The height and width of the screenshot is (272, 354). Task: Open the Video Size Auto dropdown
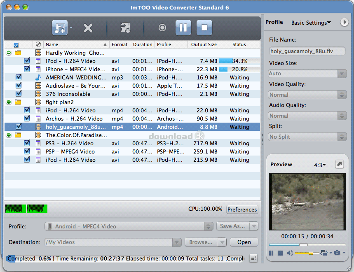(x=307, y=74)
